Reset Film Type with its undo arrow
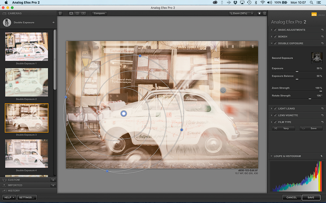 322,122
